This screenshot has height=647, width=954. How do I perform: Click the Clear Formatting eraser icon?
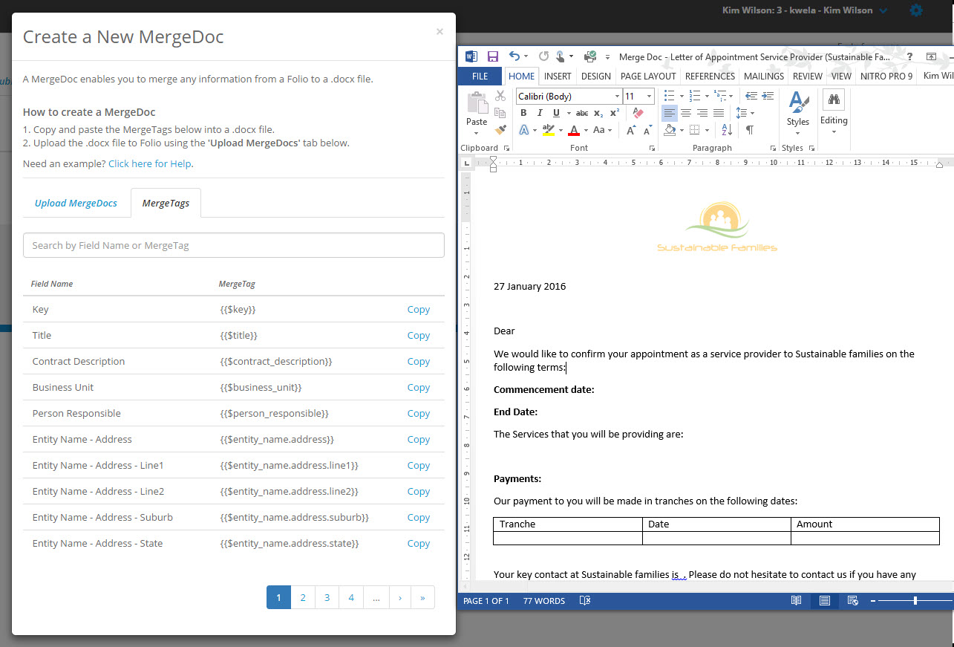click(x=637, y=113)
